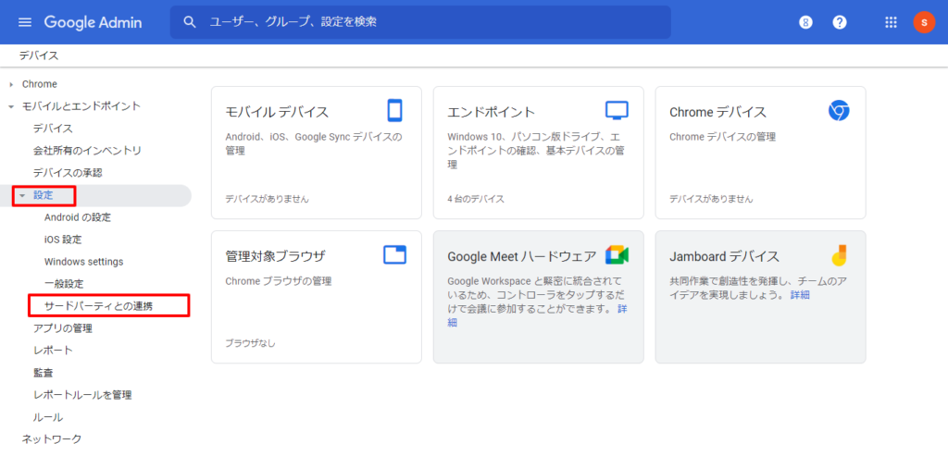The image size is (948, 456).
Task: Click the monitor icon on エンドポイント card
Action: (x=617, y=111)
